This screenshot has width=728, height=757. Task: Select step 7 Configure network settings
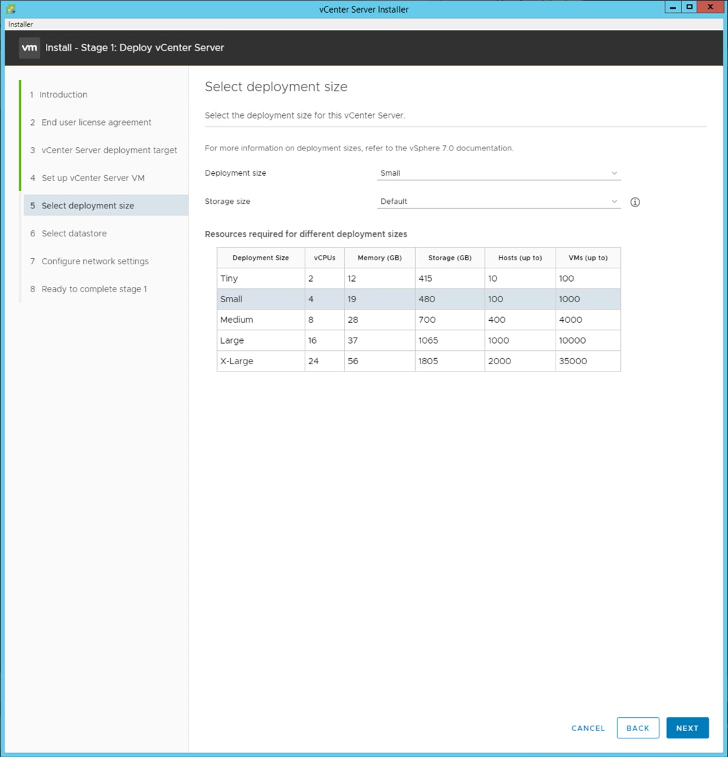89,261
